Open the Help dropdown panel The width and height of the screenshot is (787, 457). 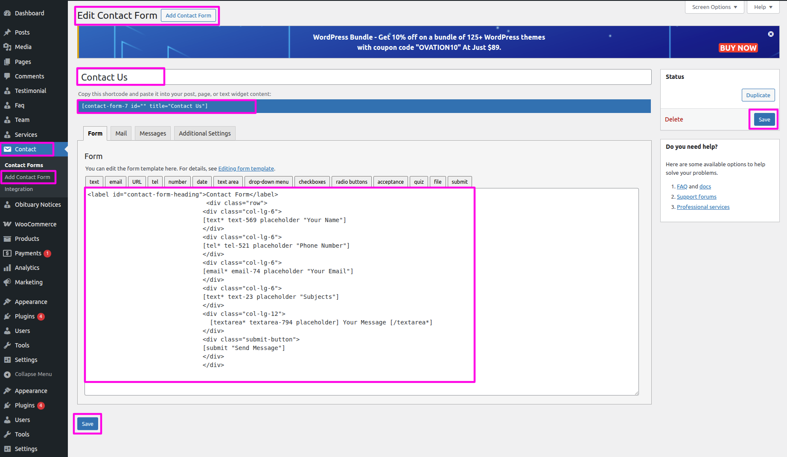tap(763, 7)
